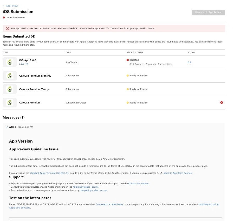The height and width of the screenshot is (221, 234).
Task: Select Caloura Premium Yearly item name
Action: point(34,89)
